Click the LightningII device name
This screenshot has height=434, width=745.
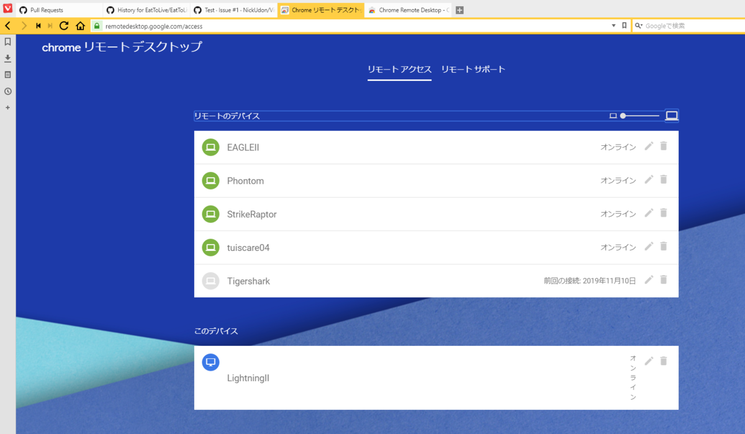point(248,378)
